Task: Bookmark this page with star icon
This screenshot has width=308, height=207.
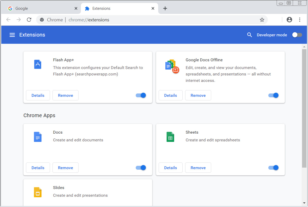Action: pos(262,20)
